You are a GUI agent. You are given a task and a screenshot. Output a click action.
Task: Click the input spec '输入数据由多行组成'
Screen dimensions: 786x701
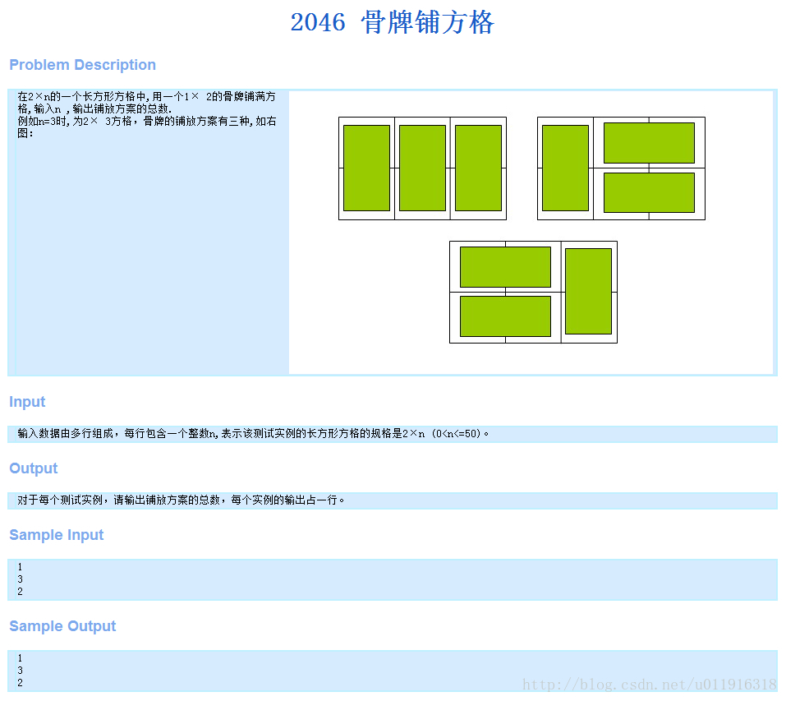click(x=253, y=434)
